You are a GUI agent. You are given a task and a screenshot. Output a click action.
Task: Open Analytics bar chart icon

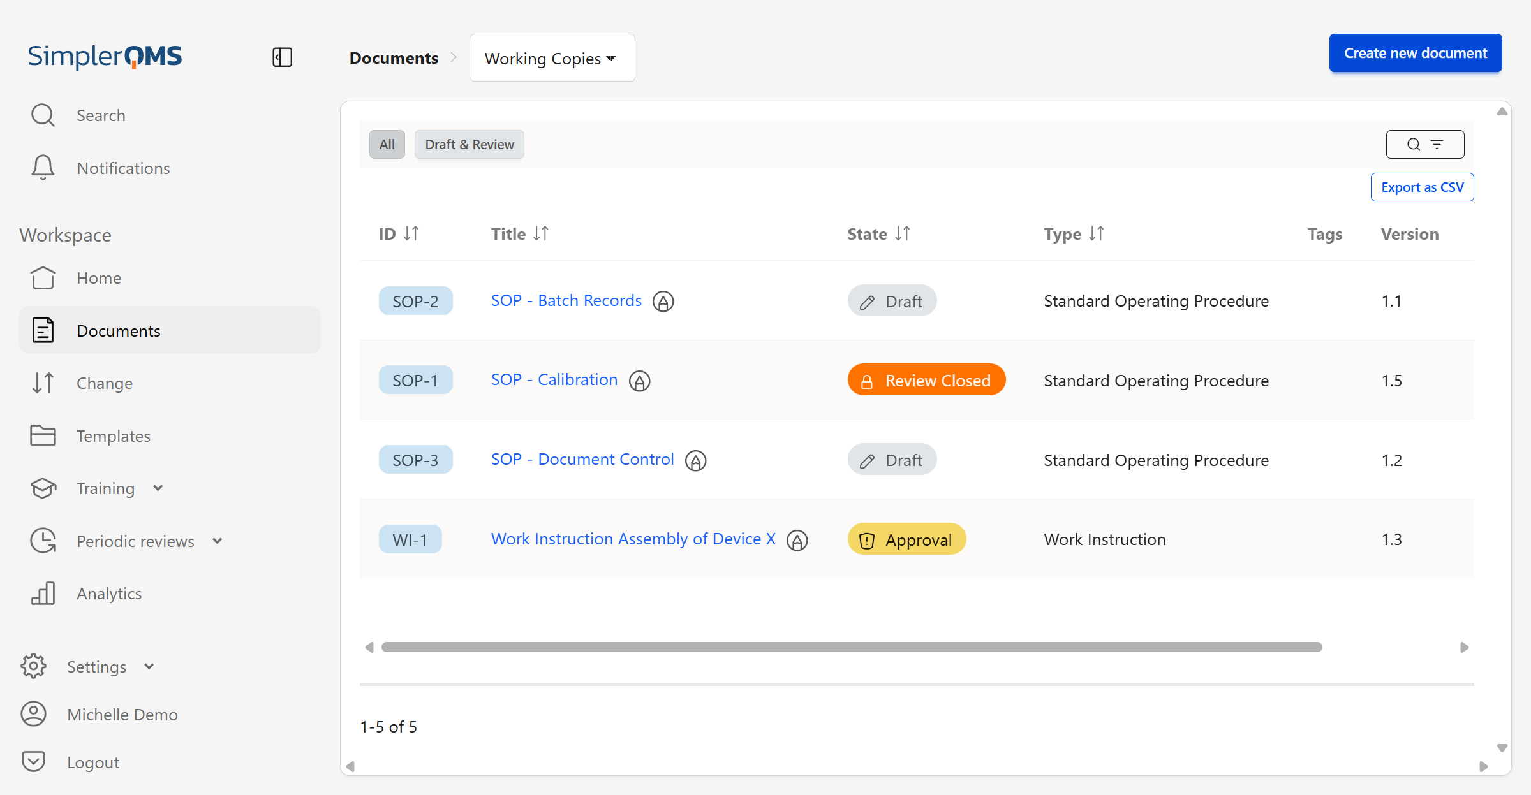coord(43,594)
